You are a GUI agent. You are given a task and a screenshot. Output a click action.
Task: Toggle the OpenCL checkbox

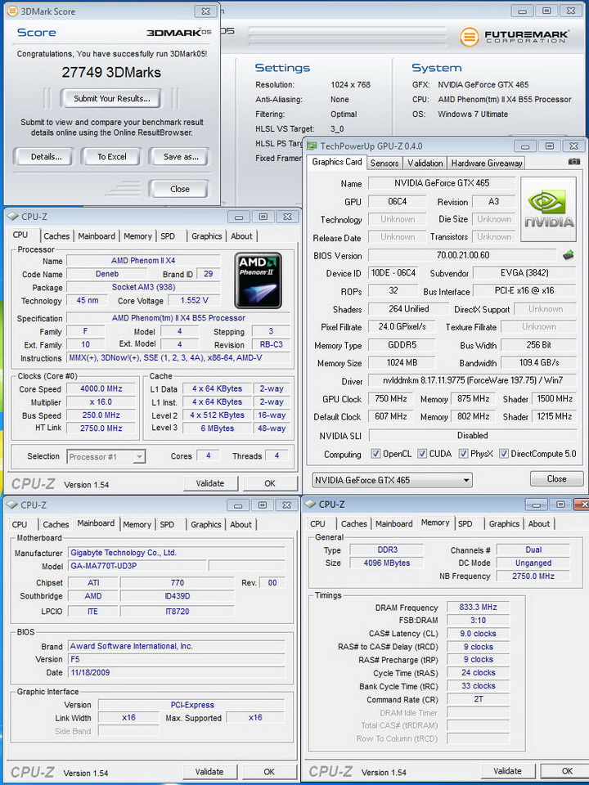point(375,454)
